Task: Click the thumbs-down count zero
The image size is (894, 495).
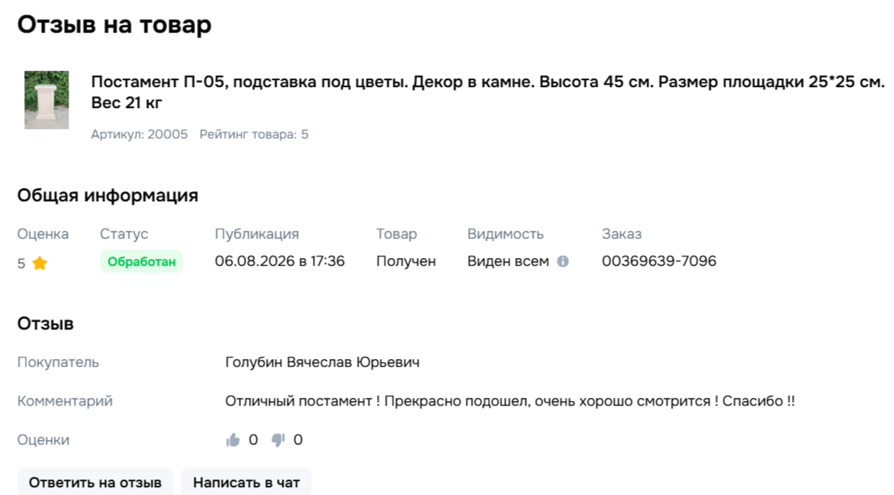Action: coord(298,440)
